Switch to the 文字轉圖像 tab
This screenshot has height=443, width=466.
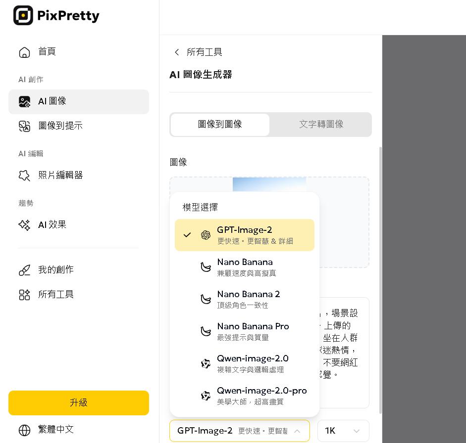[x=321, y=124]
